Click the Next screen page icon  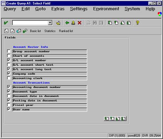12,31
